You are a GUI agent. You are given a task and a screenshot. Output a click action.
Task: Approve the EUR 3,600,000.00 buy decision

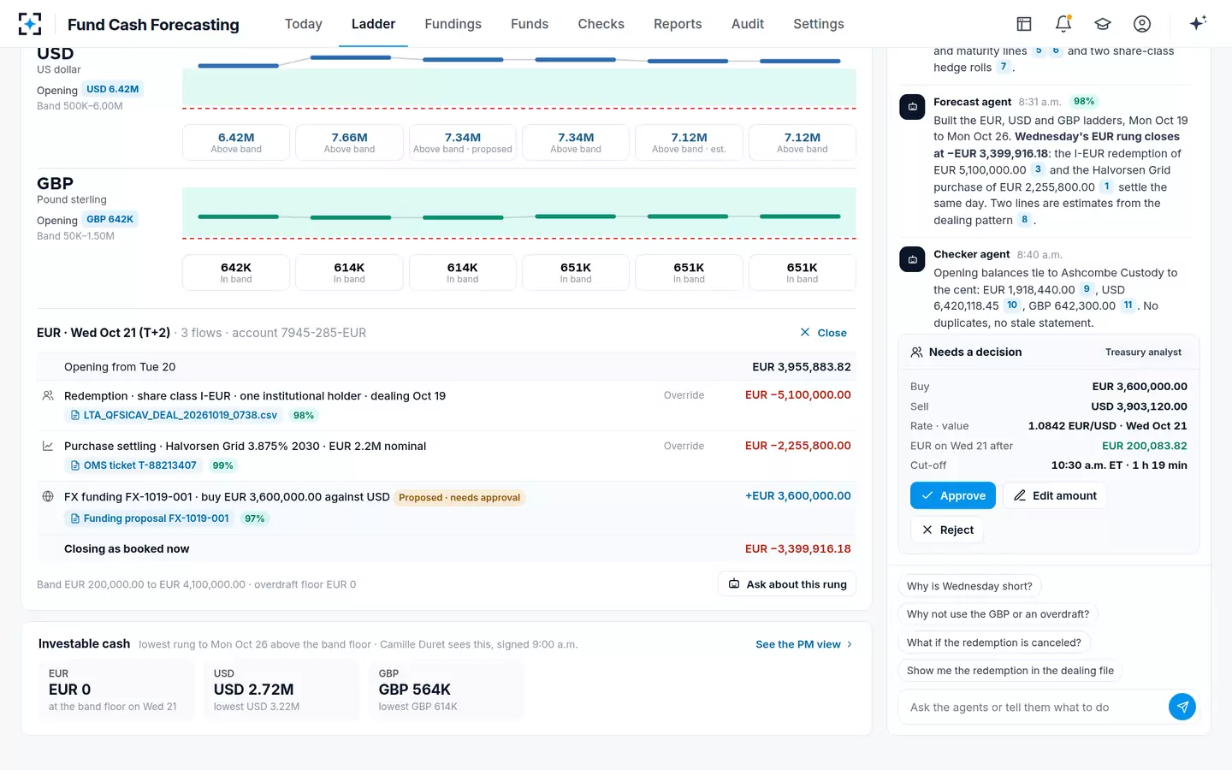[953, 495]
